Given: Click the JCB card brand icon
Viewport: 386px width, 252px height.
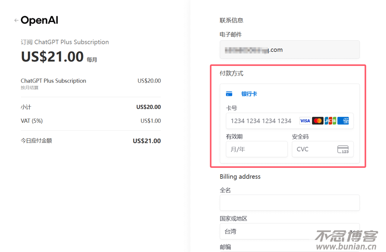Looking at the screenshot, I should (331, 121).
